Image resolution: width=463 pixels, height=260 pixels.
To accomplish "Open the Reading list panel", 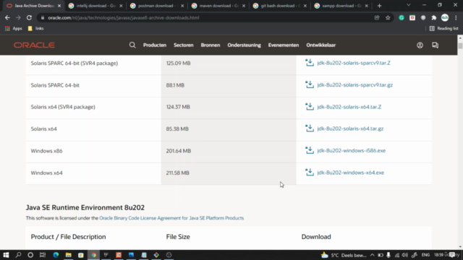I will [443, 28].
